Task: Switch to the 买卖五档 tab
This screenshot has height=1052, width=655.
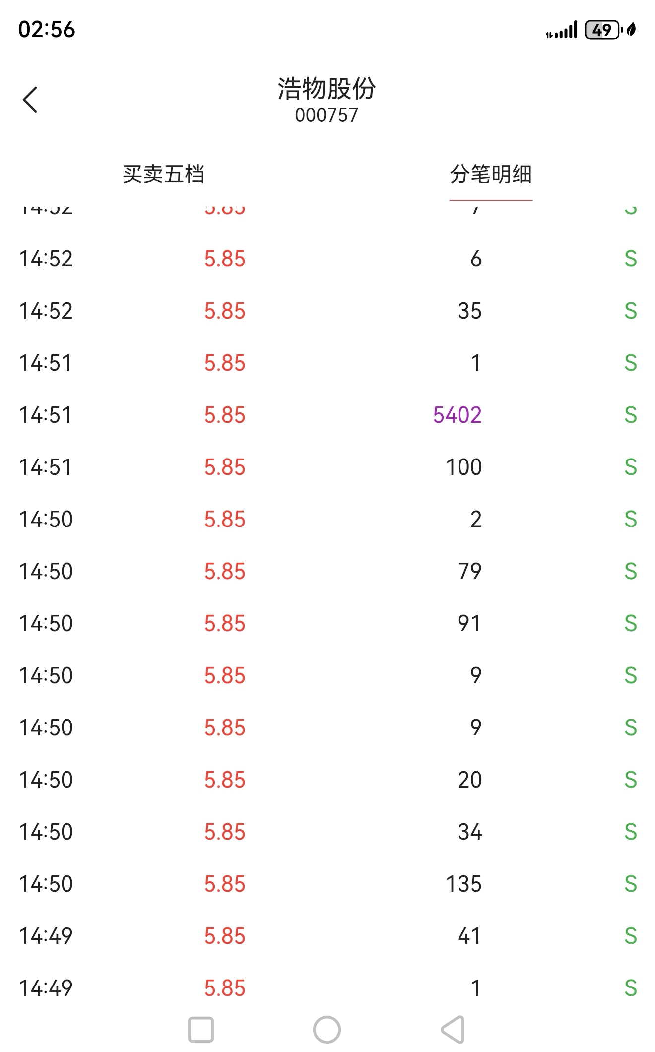Action: 163,174
